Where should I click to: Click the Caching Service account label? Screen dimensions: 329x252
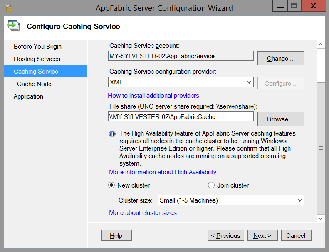click(x=144, y=46)
